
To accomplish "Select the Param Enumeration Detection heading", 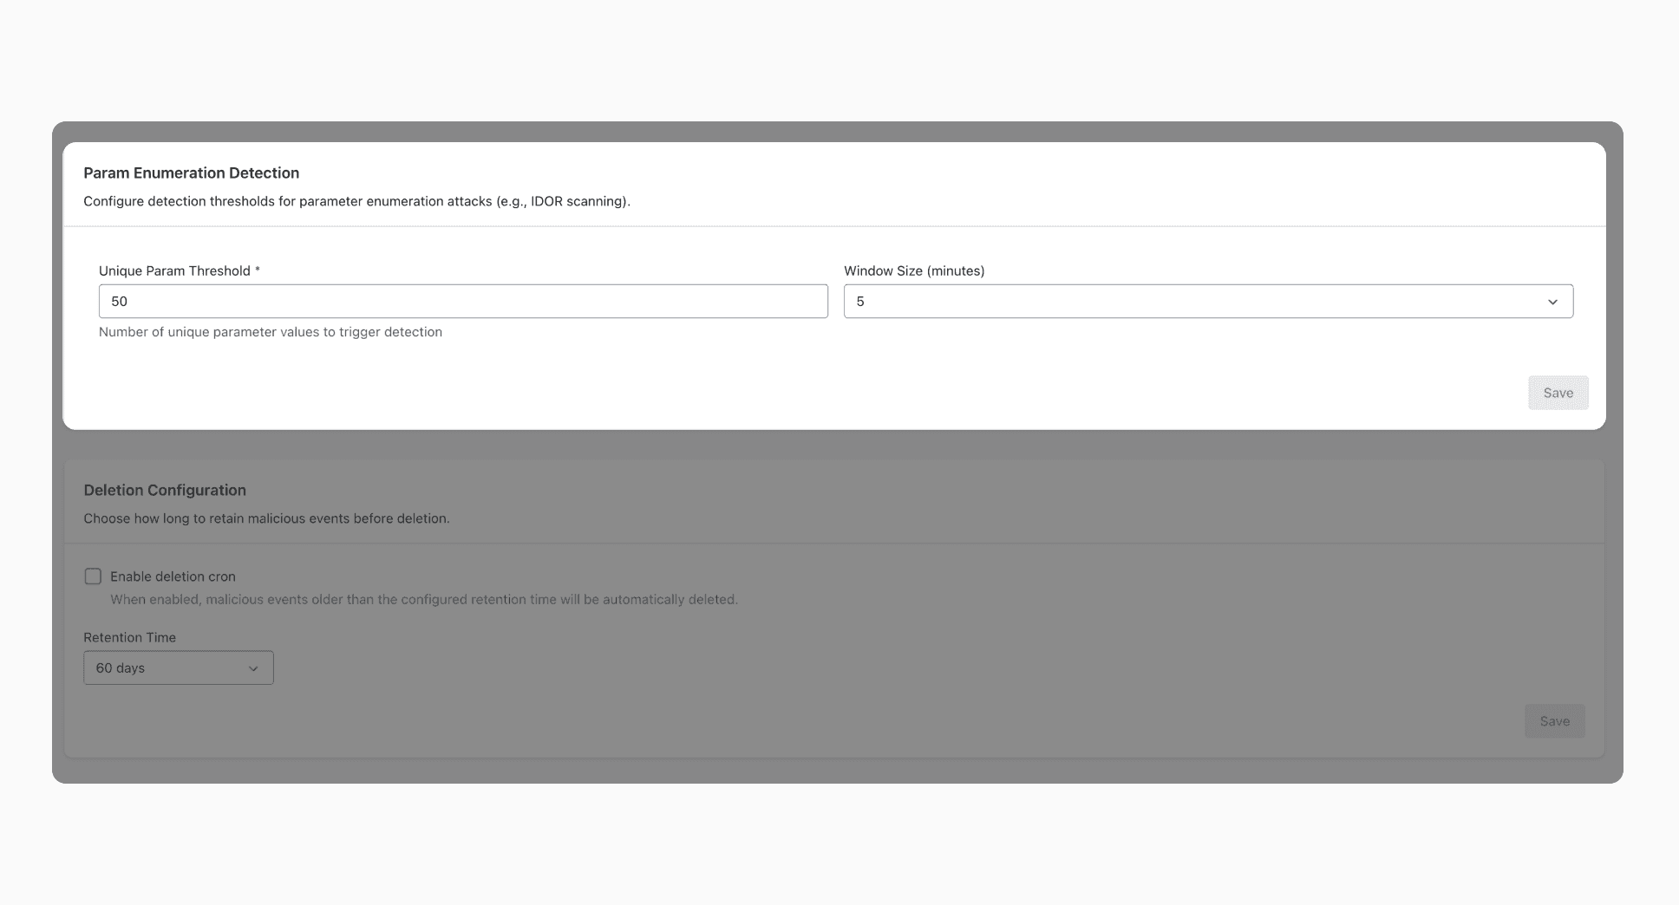I will tap(191, 173).
